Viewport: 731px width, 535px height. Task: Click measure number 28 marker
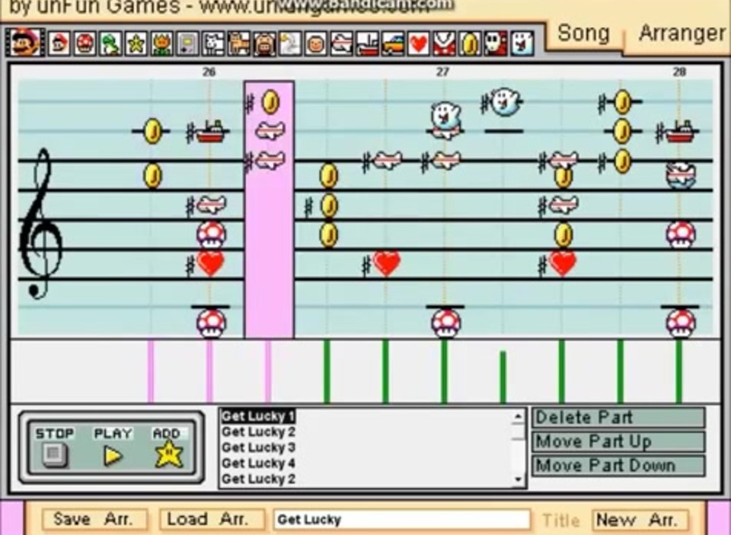(x=680, y=72)
